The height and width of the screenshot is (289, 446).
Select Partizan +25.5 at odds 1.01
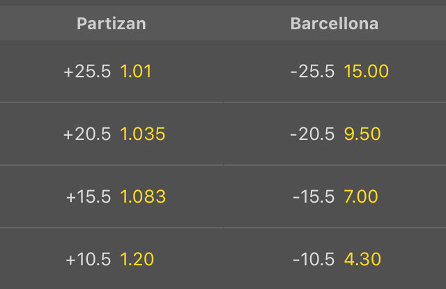(111, 71)
